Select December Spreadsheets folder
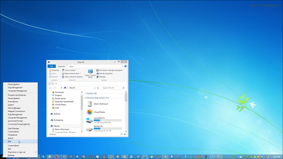The height and width of the screenshot is (159, 283). [63, 102]
